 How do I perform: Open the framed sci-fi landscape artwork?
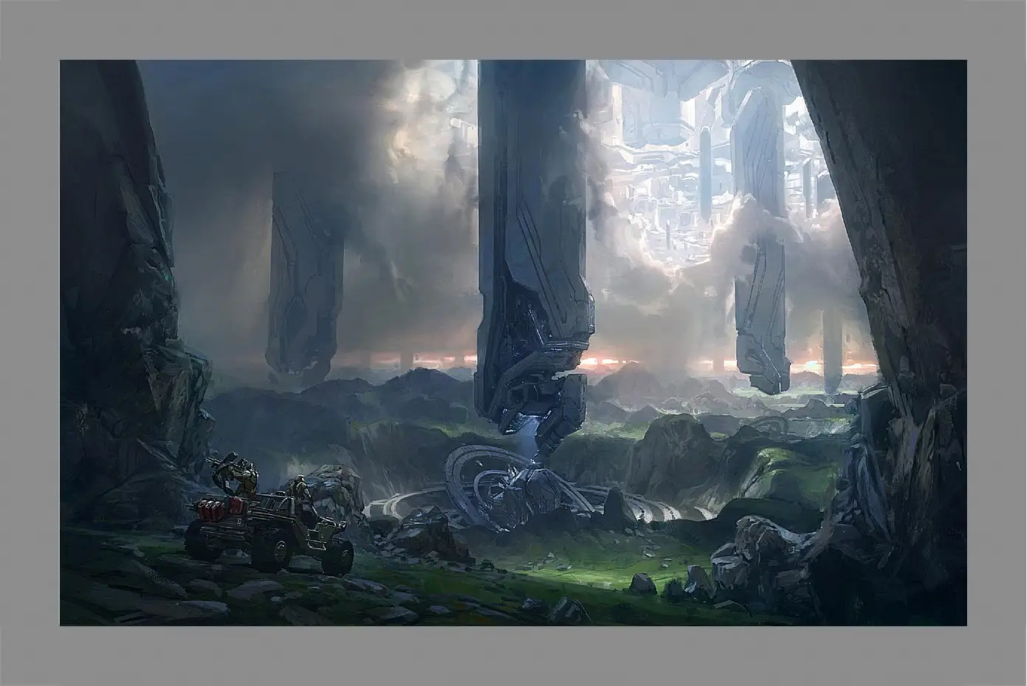click(513, 343)
